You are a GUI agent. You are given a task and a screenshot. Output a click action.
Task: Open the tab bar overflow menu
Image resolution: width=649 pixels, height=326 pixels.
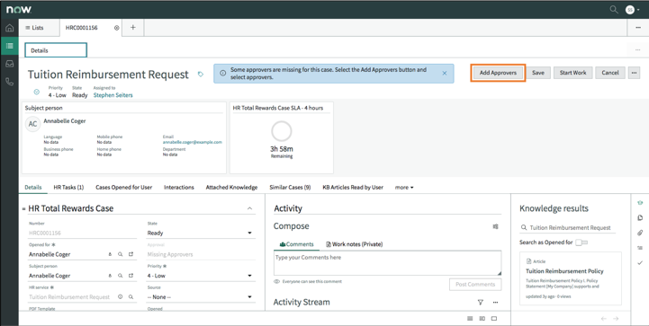[x=638, y=28]
